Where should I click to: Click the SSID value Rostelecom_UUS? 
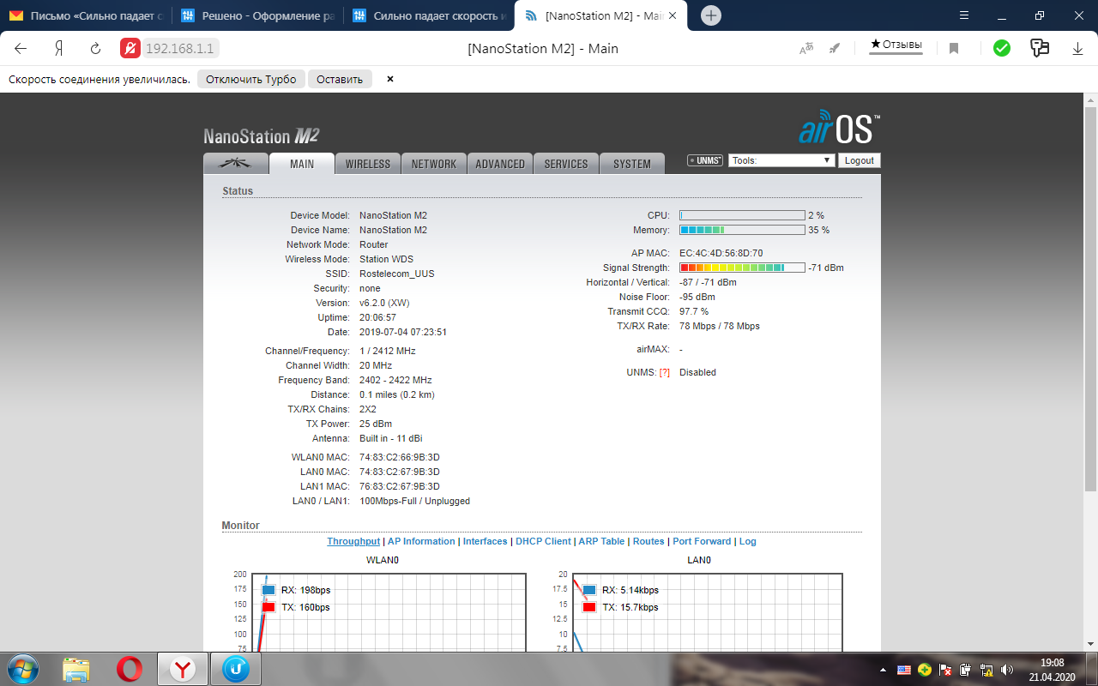[x=397, y=274]
